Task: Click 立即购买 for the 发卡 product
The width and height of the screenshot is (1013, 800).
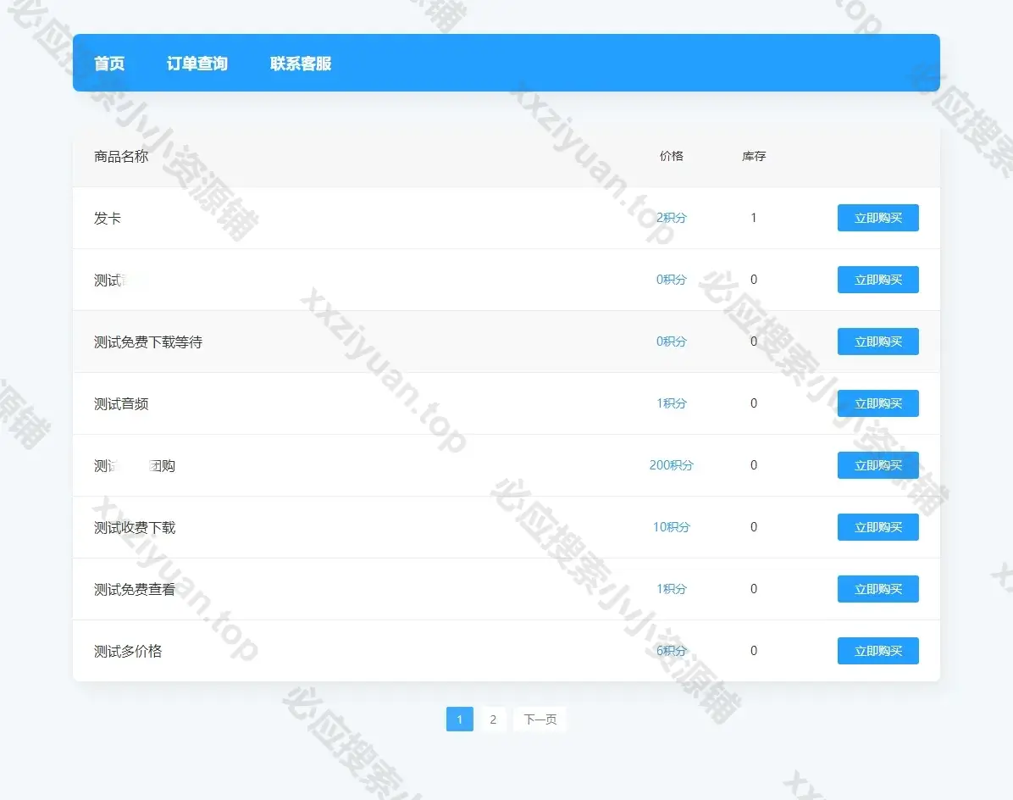Action: [877, 218]
